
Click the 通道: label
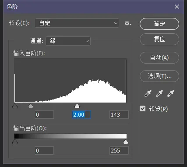point(37,41)
